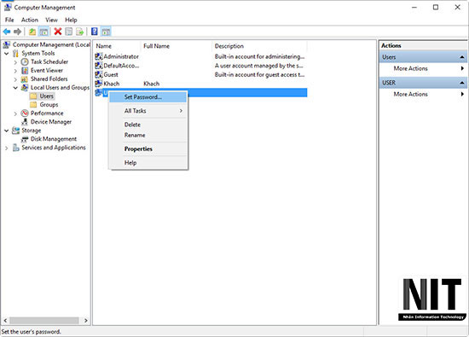469x337 pixels.
Task: Click the DefaultAccount user icon
Action: [99, 65]
